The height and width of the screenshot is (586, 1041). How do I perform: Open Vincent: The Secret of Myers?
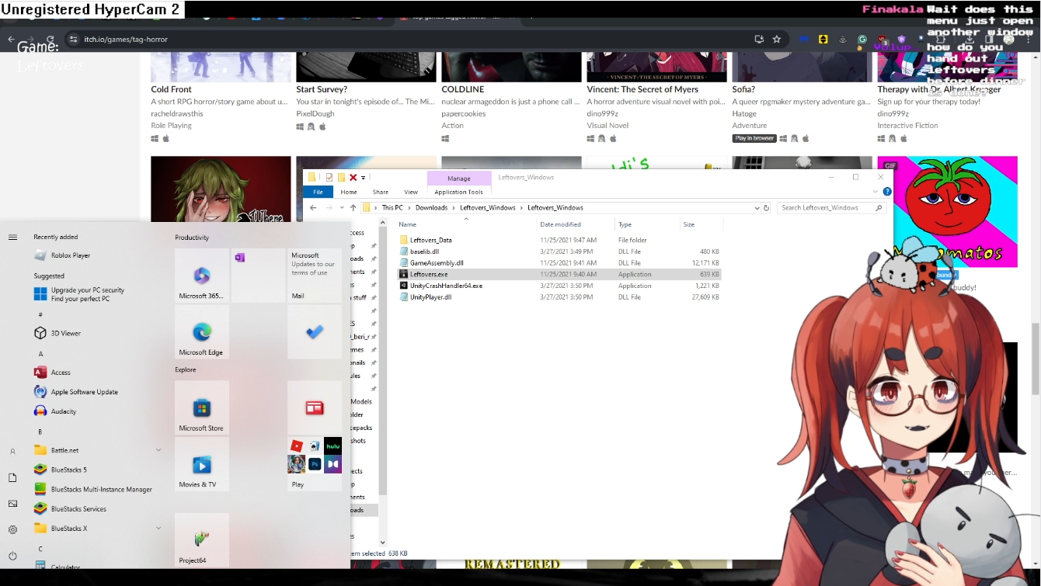click(642, 89)
